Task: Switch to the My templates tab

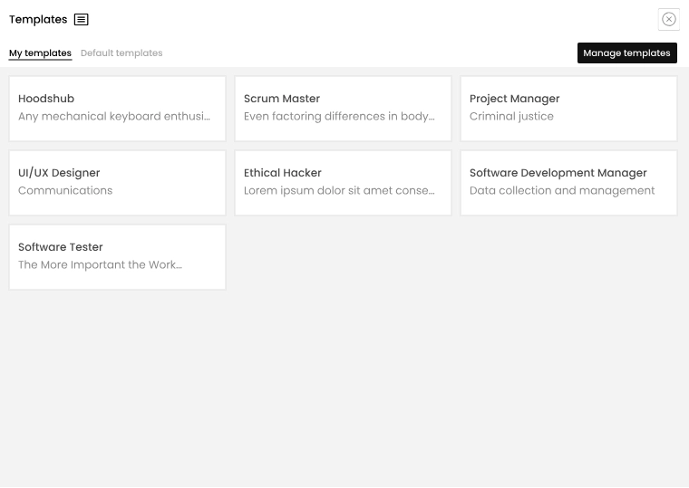Action: pyautogui.click(x=40, y=53)
